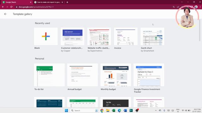Click the page vertical scrollbar
This screenshot has width=202, height=113.
200,30
